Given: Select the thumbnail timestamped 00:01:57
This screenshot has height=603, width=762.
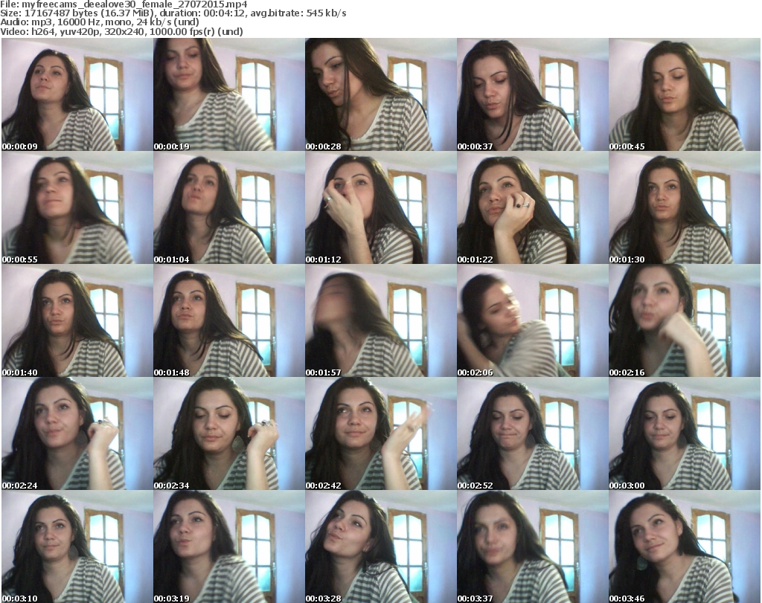Looking at the screenshot, I should pyautogui.click(x=380, y=320).
